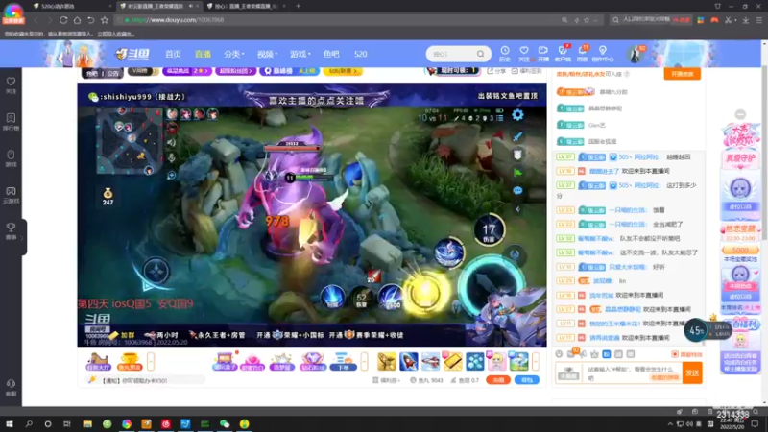
Task: Open the address bar favorites dropdown arrow
Action: (x=595, y=20)
